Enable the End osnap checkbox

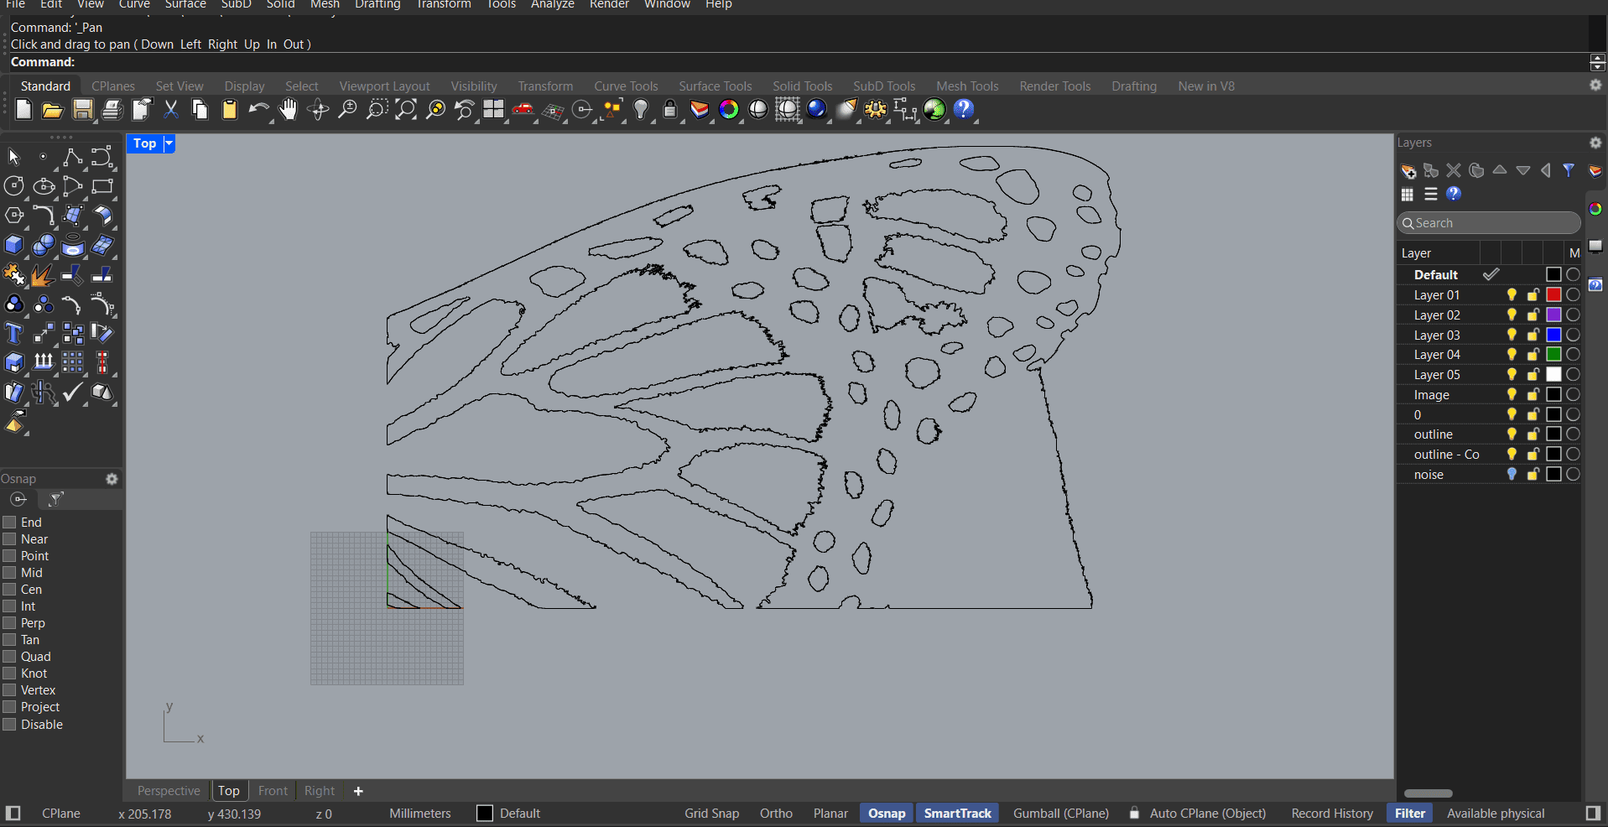(10, 523)
